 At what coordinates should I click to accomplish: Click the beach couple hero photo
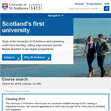pyautogui.click(x=92, y=47)
